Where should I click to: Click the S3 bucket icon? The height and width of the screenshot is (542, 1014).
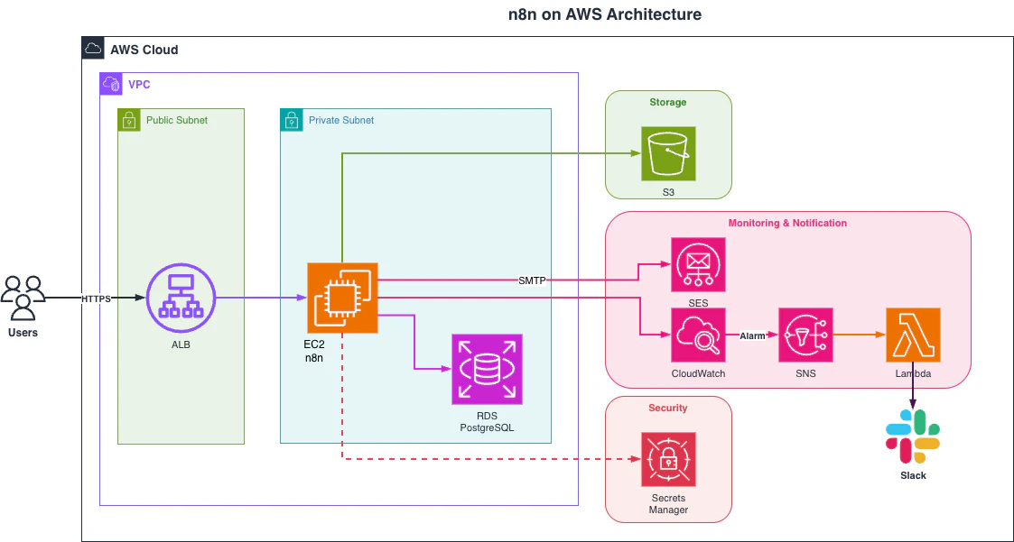669,153
